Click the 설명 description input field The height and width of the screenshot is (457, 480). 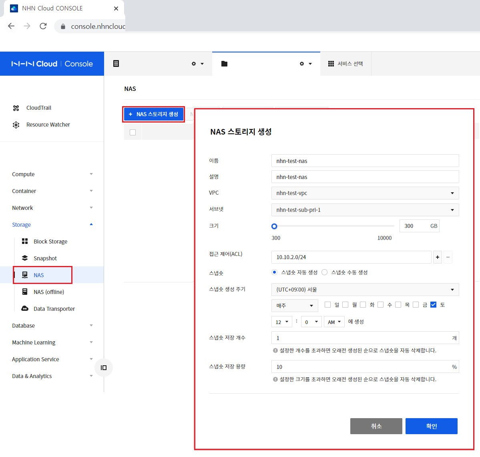coord(365,177)
